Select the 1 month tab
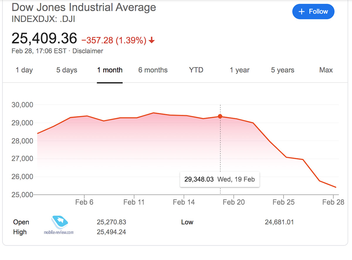Image resolution: width=352 pixels, height=260 pixels. coord(110,70)
